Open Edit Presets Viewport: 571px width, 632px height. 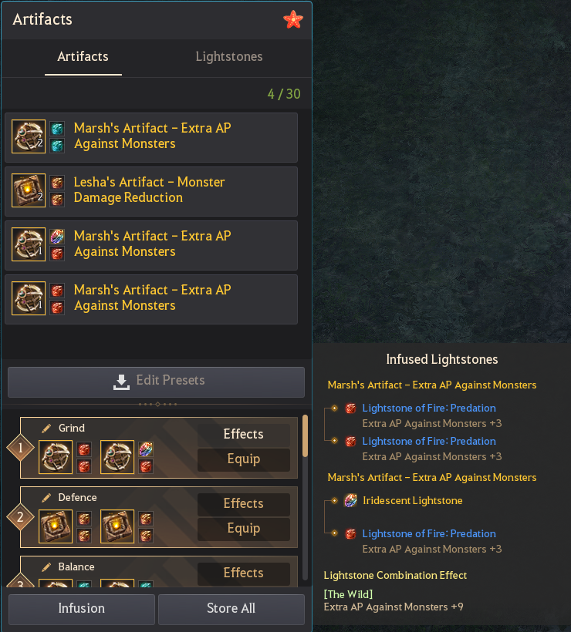(x=156, y=382)
